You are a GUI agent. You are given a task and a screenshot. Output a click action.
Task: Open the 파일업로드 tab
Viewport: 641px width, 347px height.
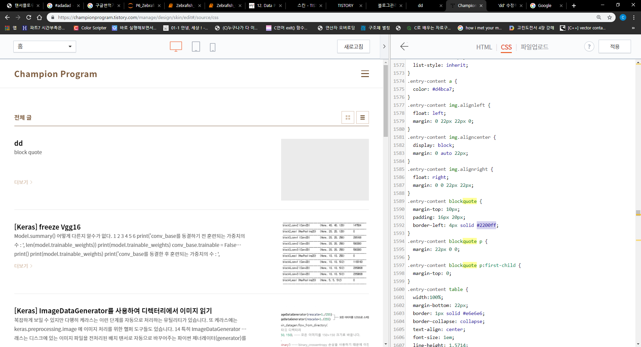click(x=535, y=47)
